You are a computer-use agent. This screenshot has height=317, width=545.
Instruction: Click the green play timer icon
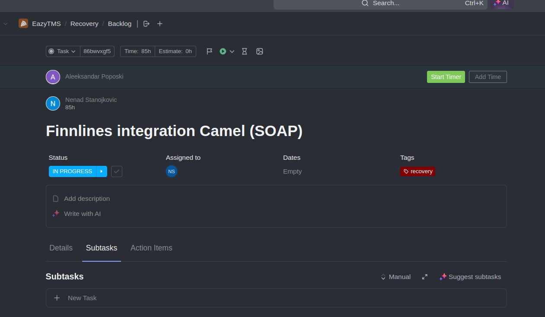pyautogui.click(x=223, y=51)
